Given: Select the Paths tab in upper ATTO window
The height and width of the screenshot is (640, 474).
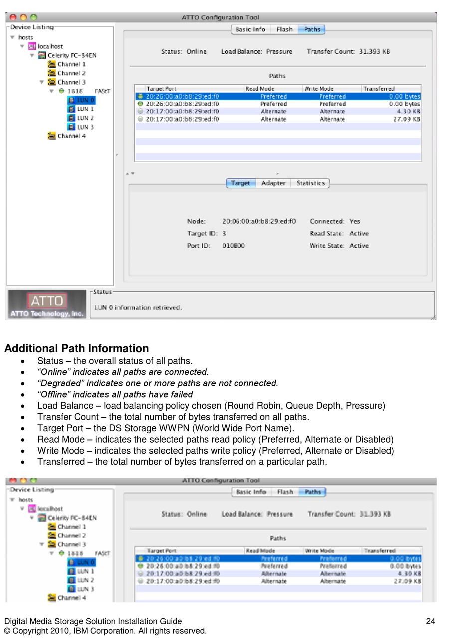Looking at the screenshot, I should coord(312,29).
